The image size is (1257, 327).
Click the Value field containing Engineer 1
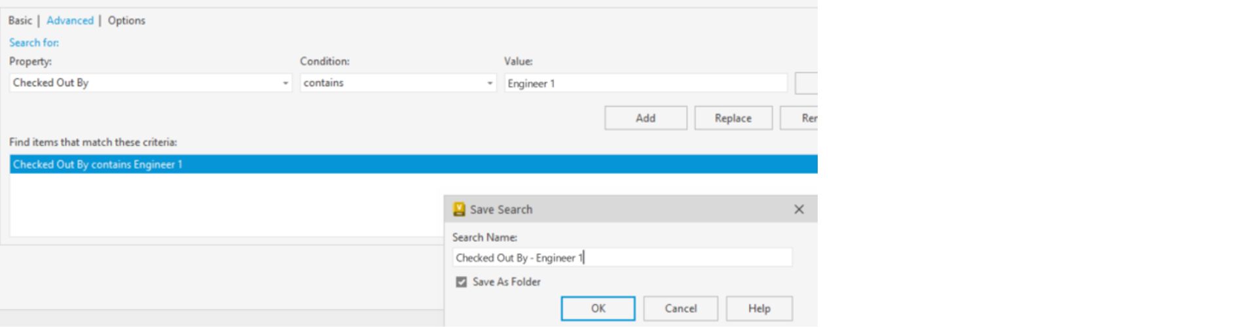point(645,83)
